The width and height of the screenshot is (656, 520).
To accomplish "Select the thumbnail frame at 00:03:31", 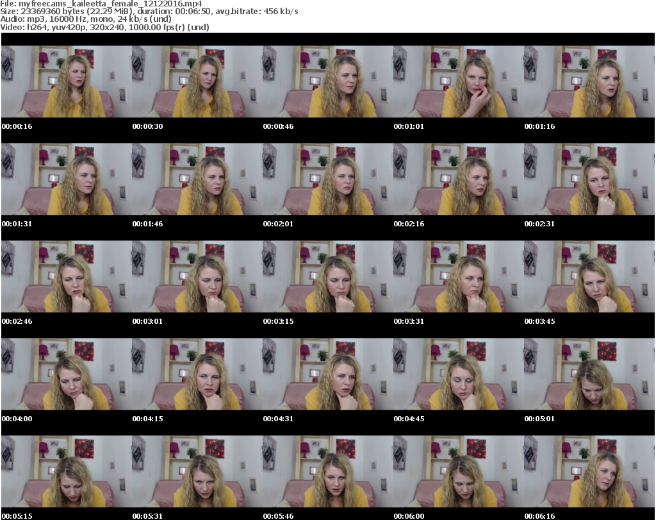I will coord(459,276).
